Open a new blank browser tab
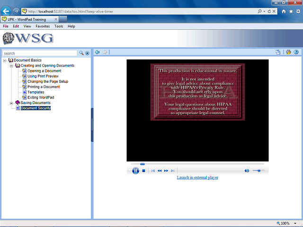This screenshot has width=303, height=227. click(x=63, y=19)
